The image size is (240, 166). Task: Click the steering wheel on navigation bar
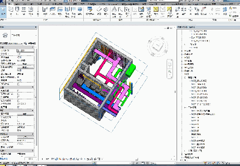coord(170,65)
